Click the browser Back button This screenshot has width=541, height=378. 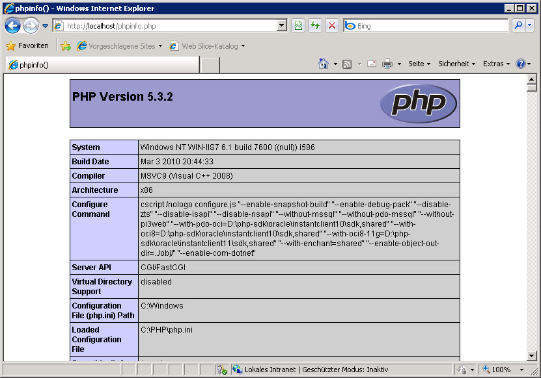pos(12,25)
